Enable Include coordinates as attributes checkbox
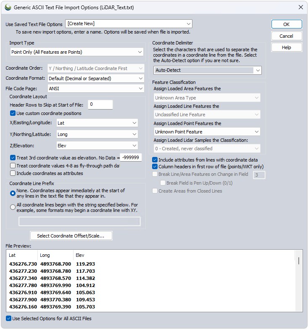This screenshot has width=308, height=329. [13, 173]
